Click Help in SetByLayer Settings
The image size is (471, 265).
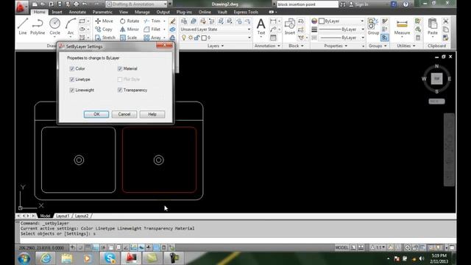point(152,114)
